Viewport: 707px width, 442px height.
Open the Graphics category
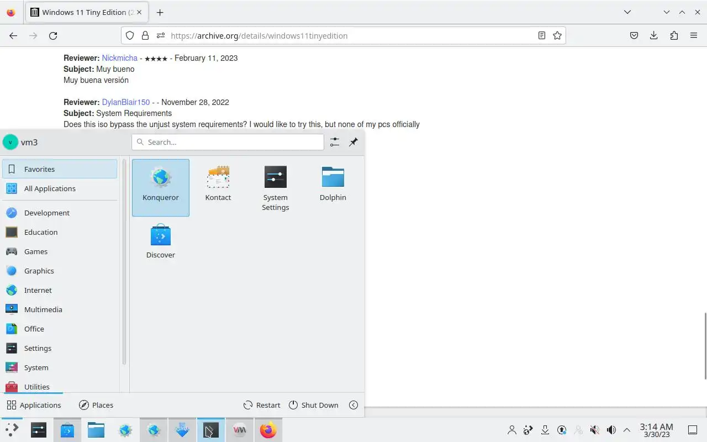(60, 271)
